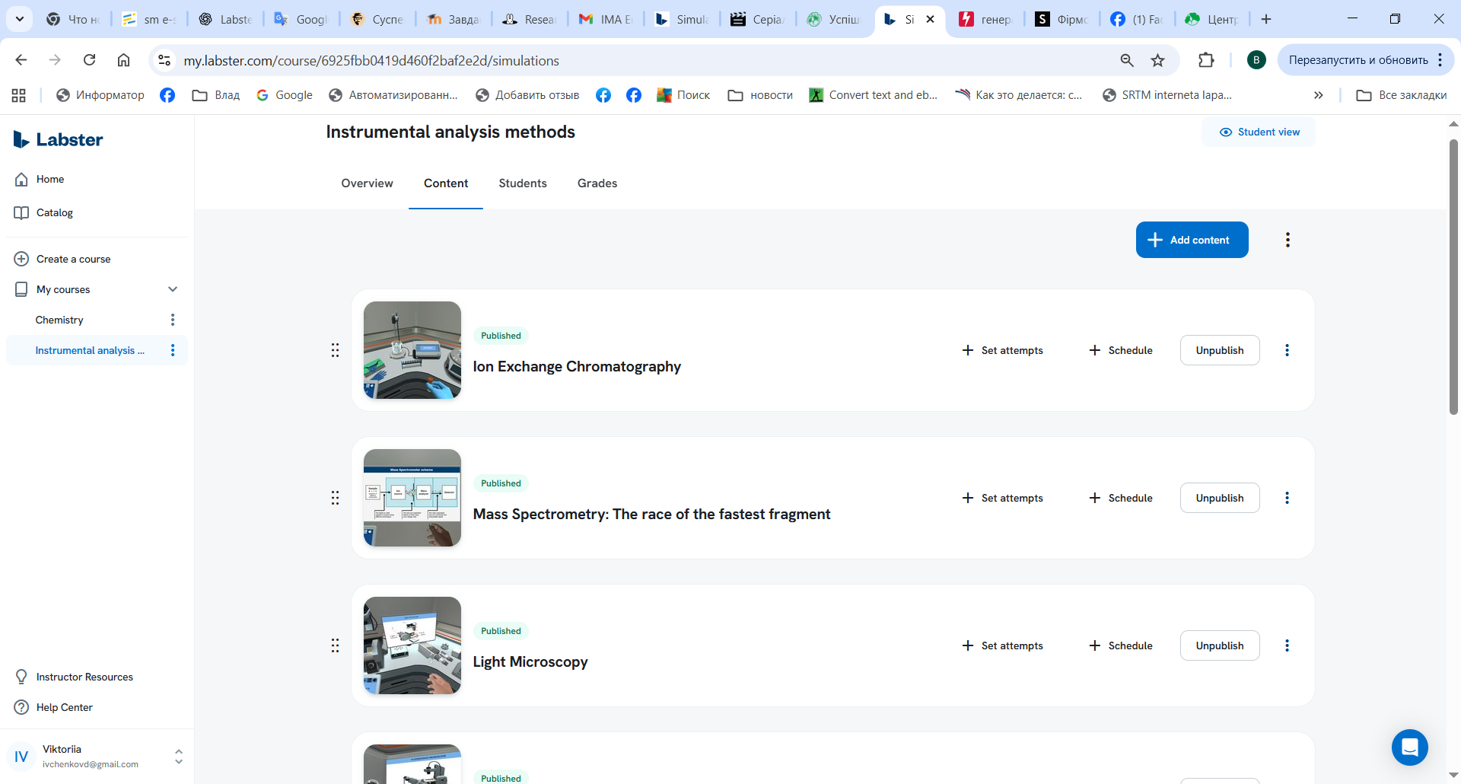Switch to the Students tab

click(522, 183)
